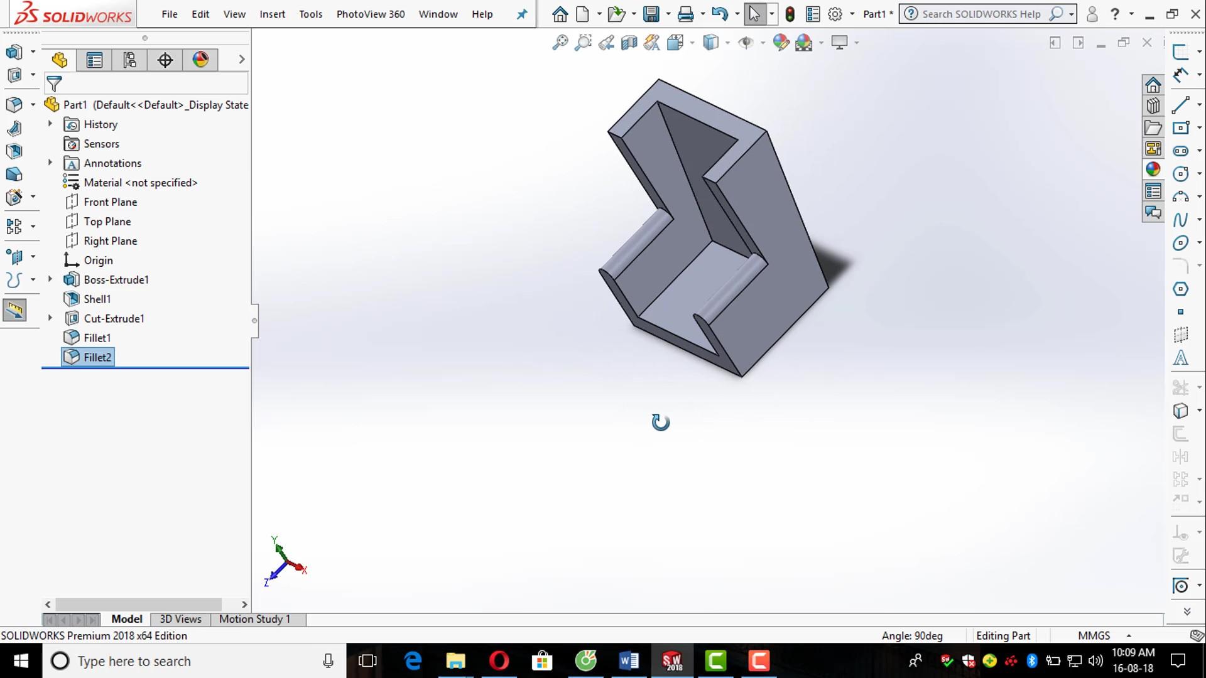Expand the History folder in tree

click(x=50, y=124)
